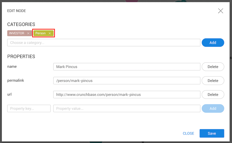Save the node changes

(x=212, y=133)
